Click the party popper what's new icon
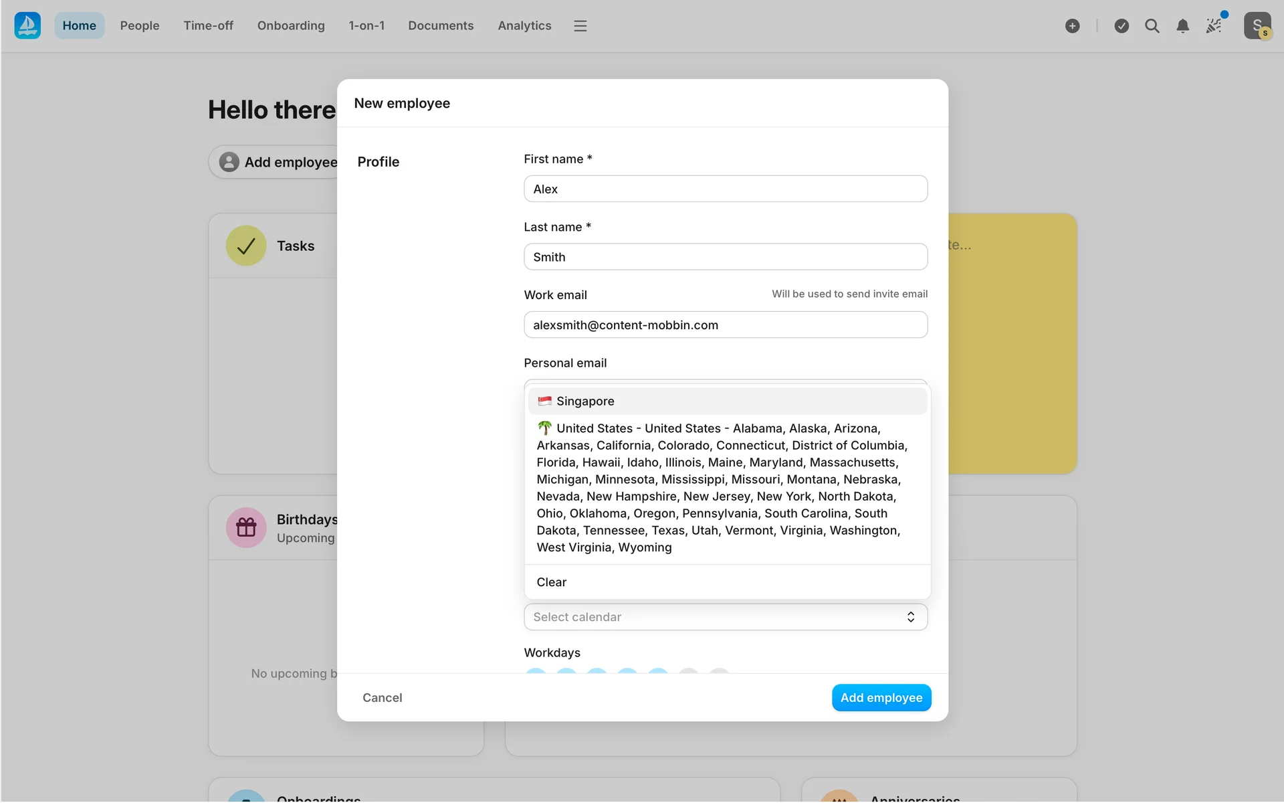This screenshot has width=1284, height=803. [x=1214, y=25]
